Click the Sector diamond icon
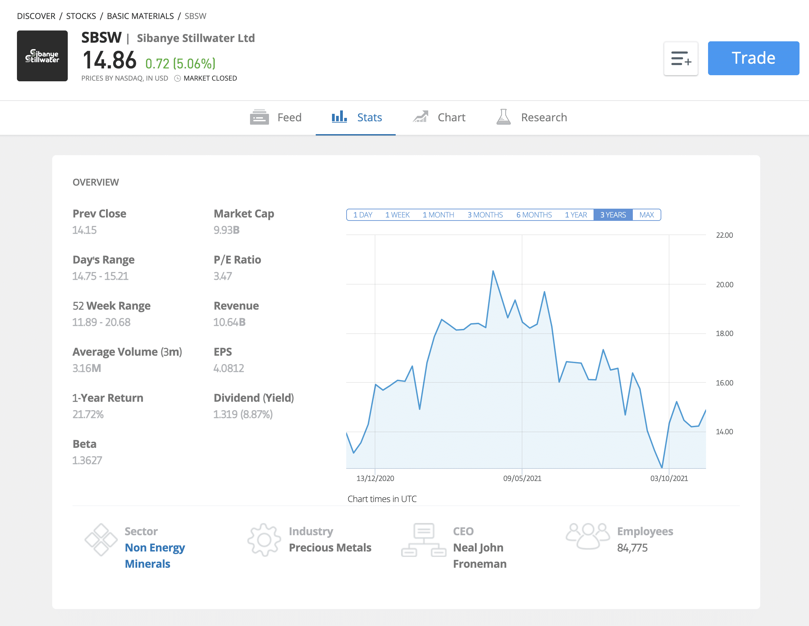 pyautogui.click(x=101, y=540)
